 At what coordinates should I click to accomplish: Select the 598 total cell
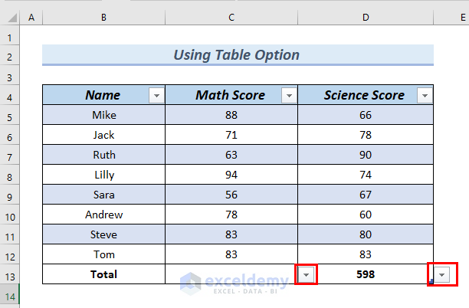[x=365, y=274]
